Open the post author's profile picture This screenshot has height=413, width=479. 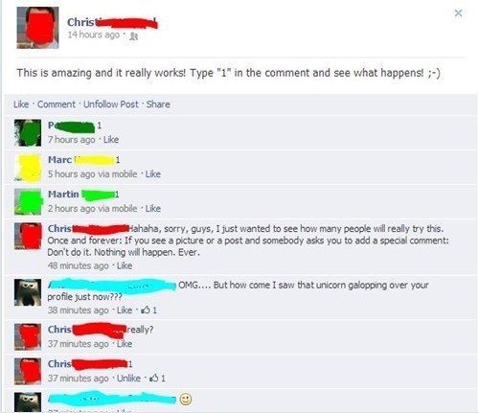point(37,28)
